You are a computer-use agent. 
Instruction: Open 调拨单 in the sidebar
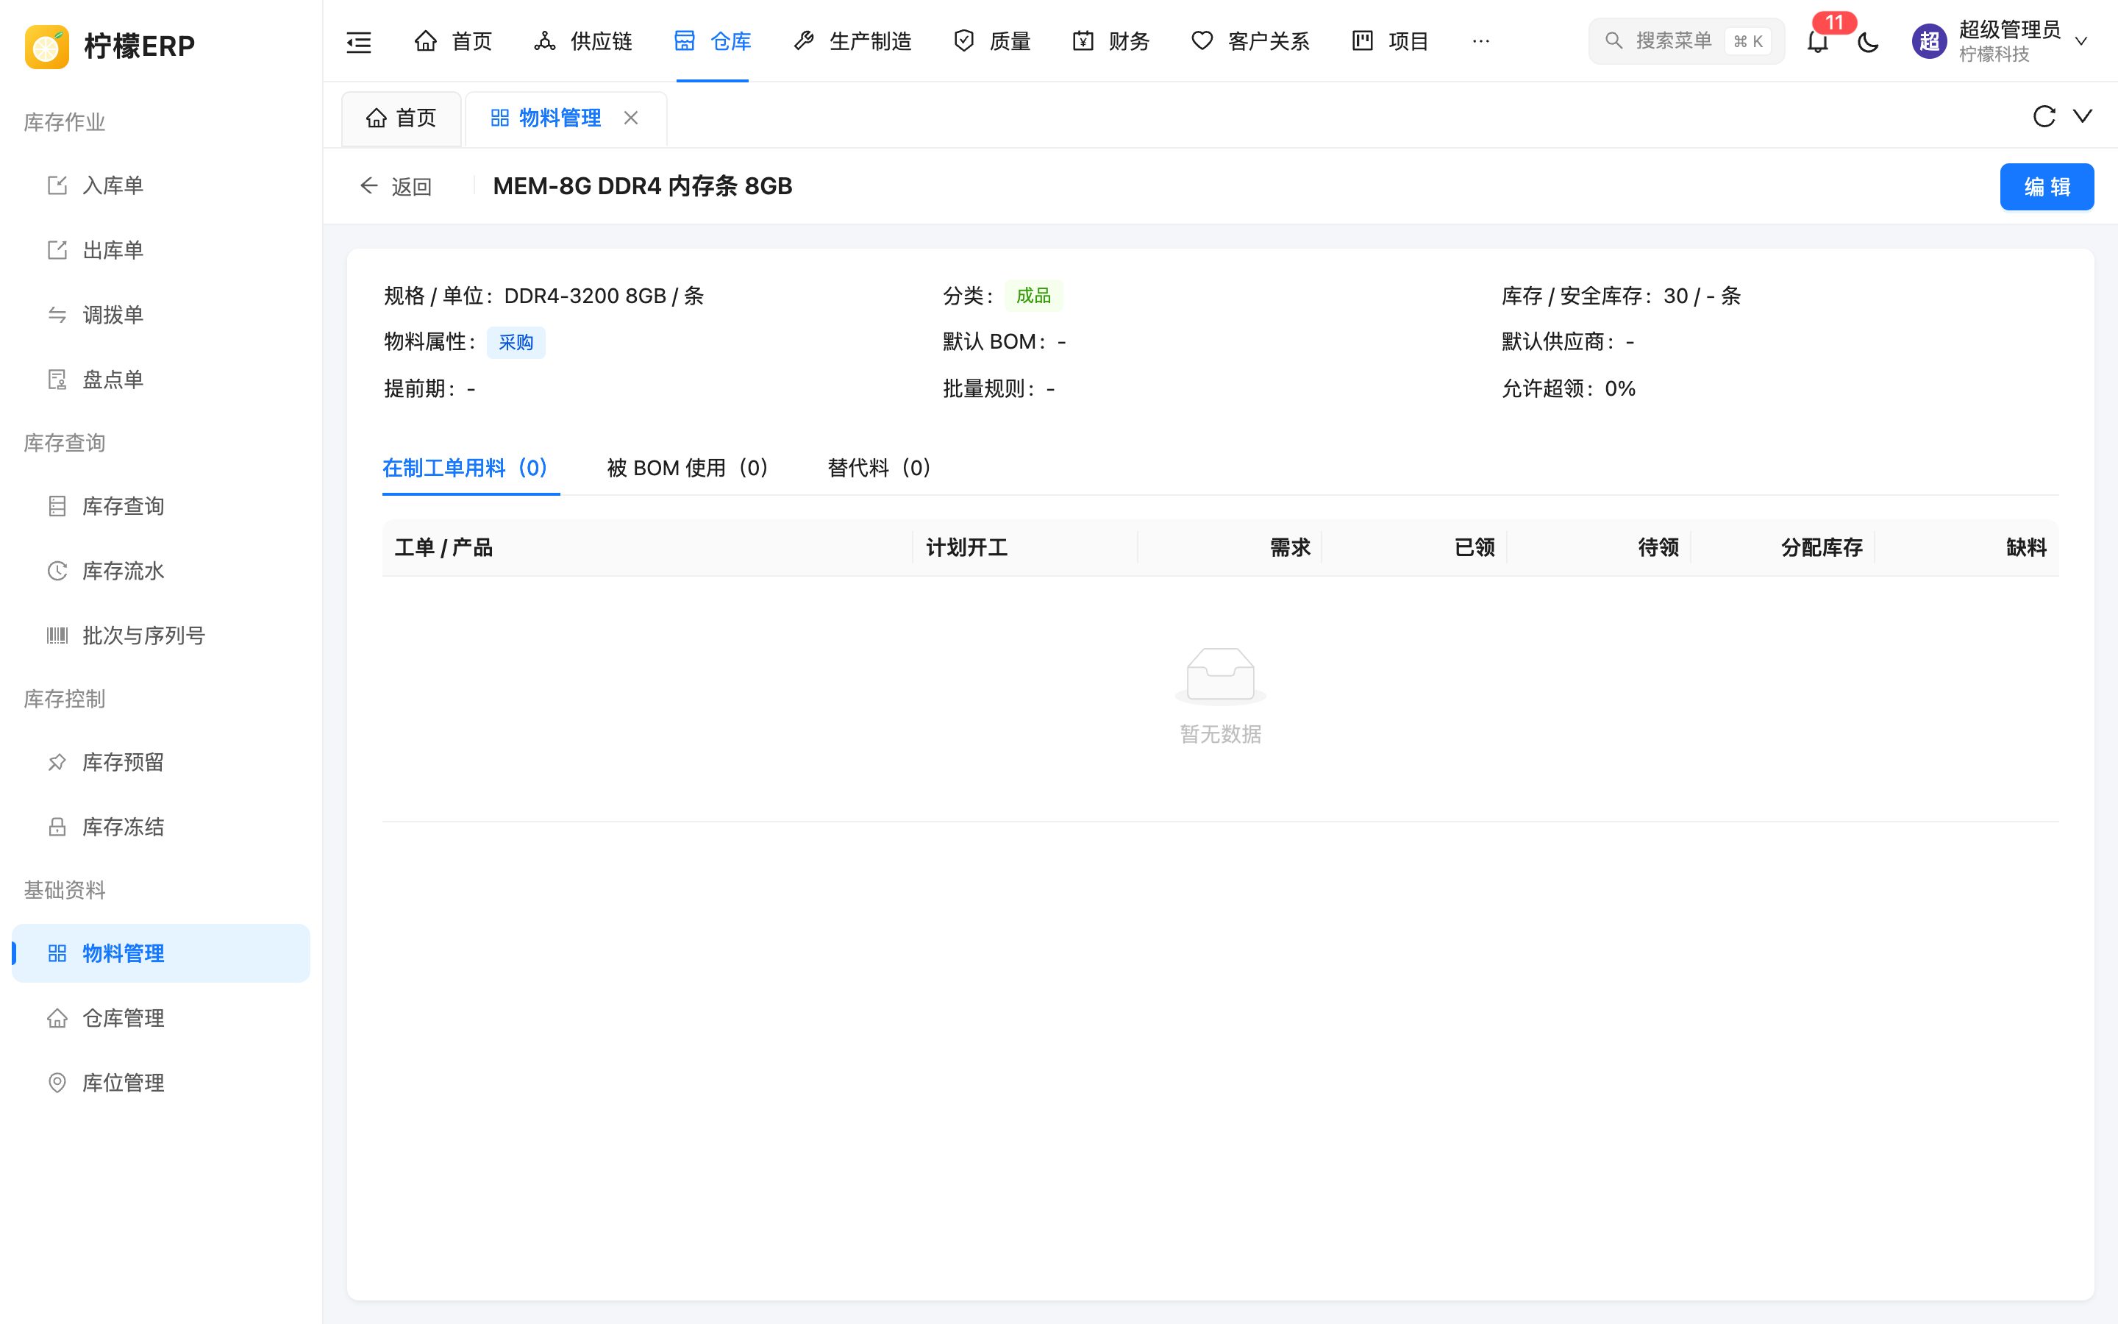(161, 316)
